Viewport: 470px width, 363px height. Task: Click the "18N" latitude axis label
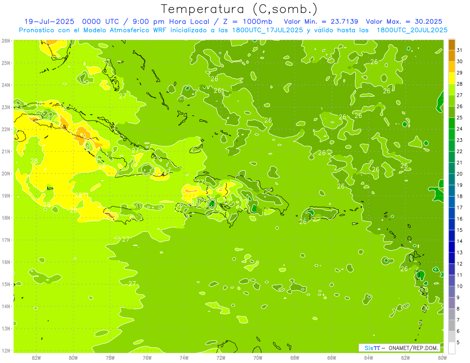coord(5,218)
